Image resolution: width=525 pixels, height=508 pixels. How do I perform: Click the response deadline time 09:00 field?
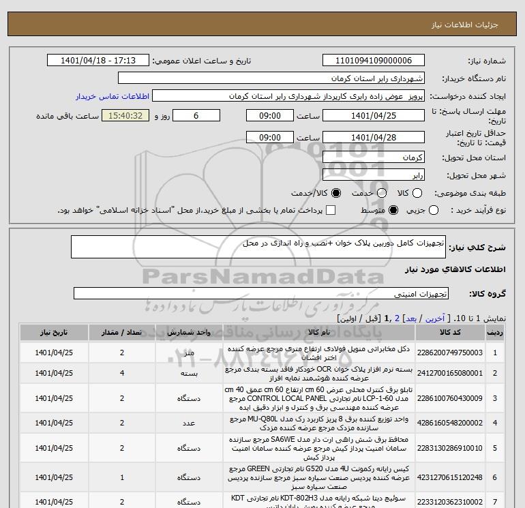click(x=270, y=115)
